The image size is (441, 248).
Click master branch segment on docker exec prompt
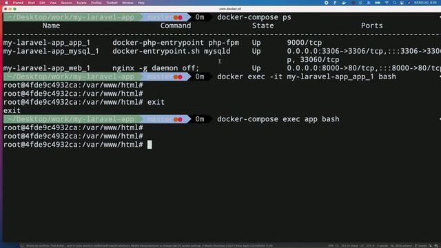(x=165, y=76)
